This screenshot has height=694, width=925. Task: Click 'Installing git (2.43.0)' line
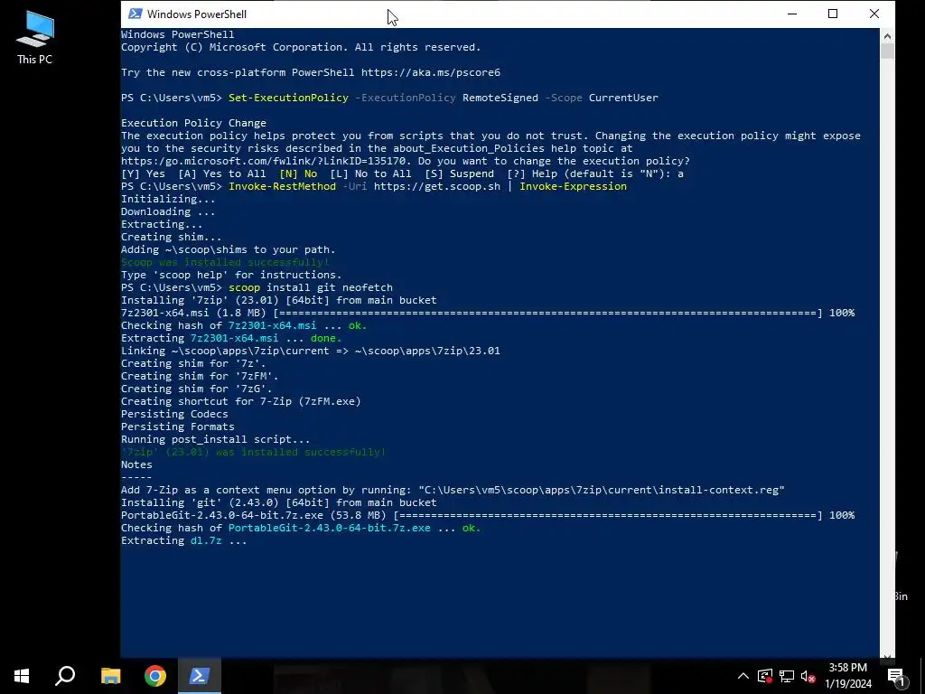[279, 502]
